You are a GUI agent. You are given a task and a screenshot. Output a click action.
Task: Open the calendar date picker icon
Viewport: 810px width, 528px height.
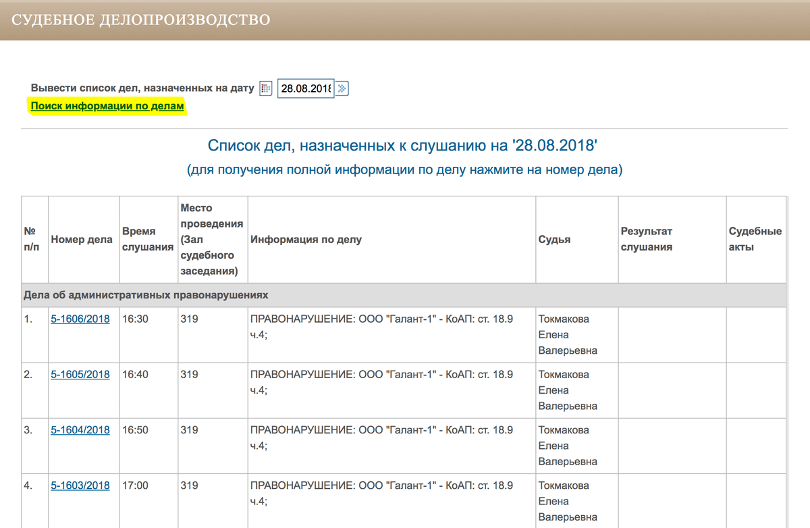coord(266,88)
